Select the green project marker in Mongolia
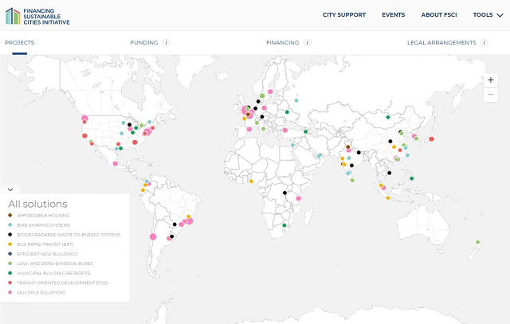The image size is (510, 324). point(388,117)
